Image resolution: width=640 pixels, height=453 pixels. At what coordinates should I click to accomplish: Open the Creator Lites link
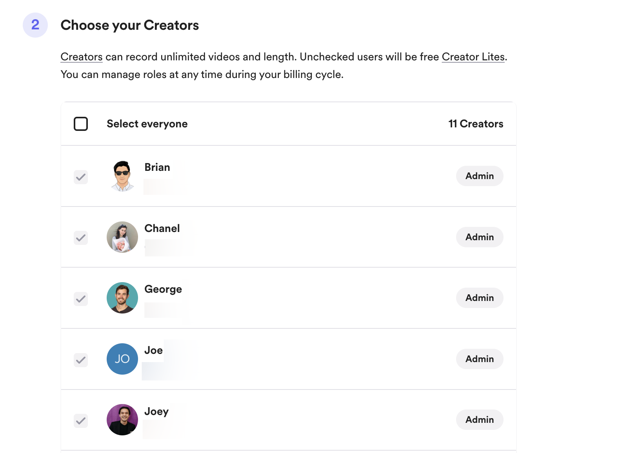473,57
